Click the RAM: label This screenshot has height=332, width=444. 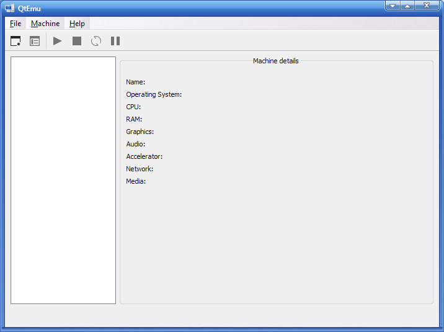134,119
